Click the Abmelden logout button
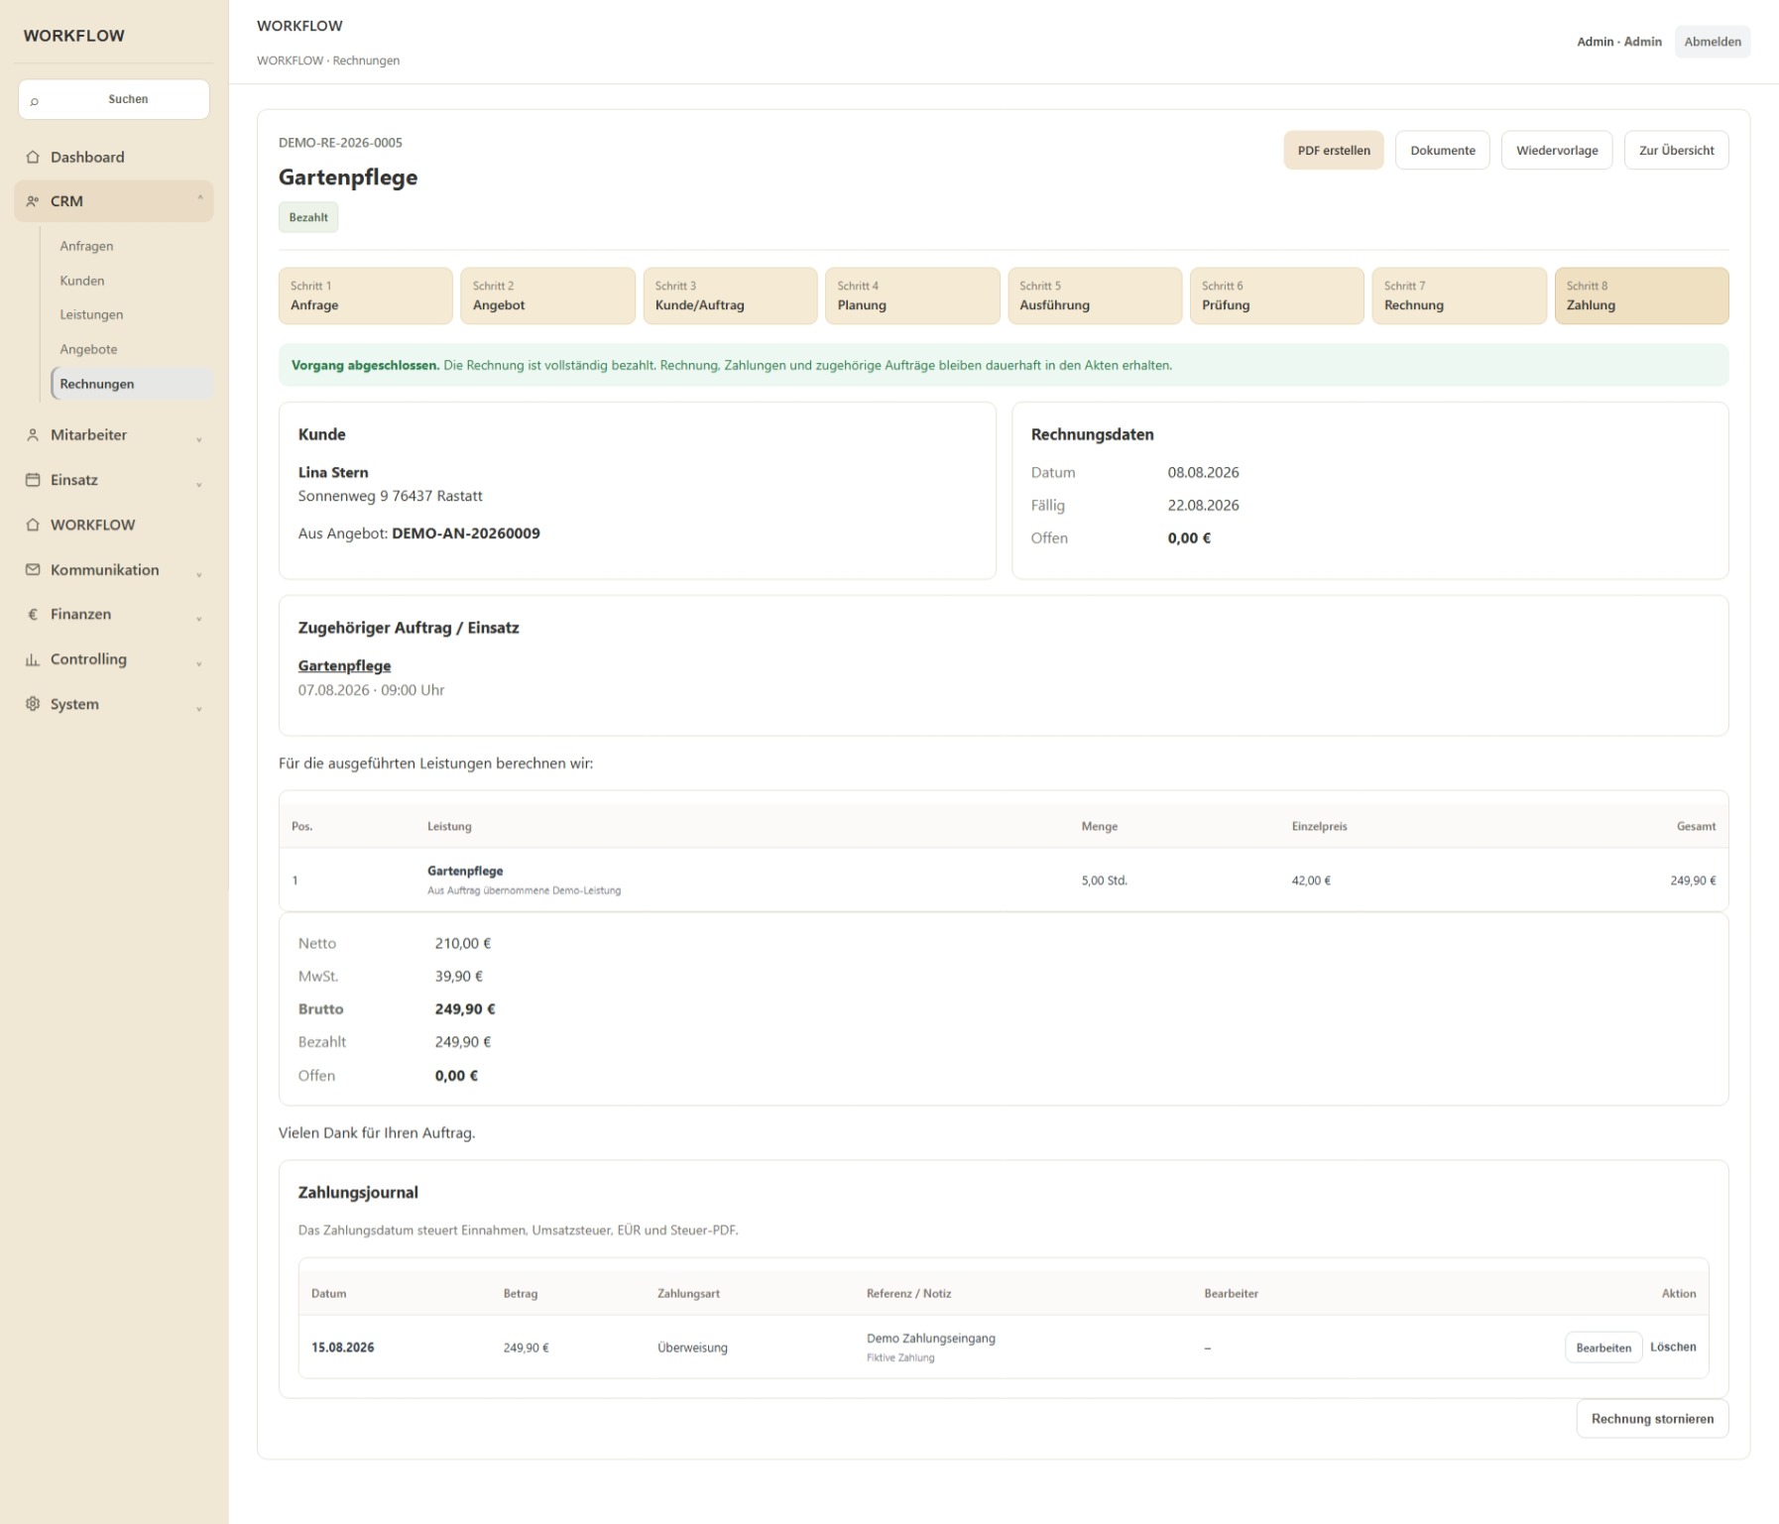This screenshot has width=1779, height=1524. pyautogui.click(x=1712, y=42)
